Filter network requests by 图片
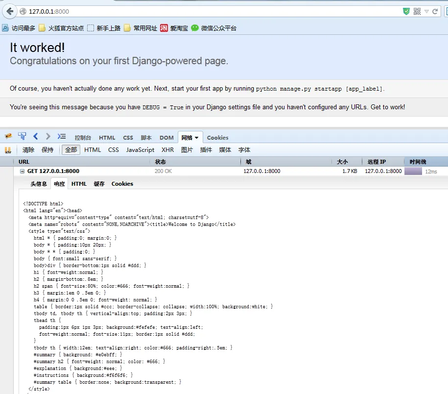This screenshot has width=448, height=394. 187,150
